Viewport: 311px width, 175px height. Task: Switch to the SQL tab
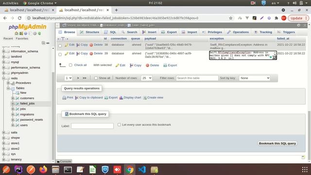(110, 32)
